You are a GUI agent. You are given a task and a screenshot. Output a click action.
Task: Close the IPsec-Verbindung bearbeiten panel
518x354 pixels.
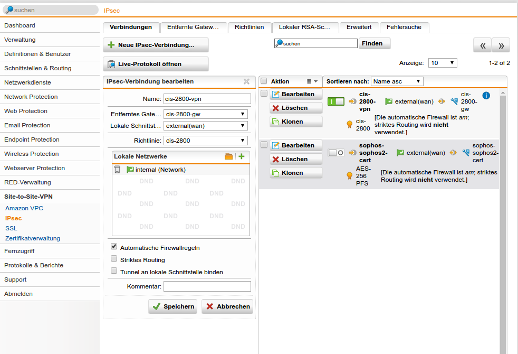pos(246,81)
